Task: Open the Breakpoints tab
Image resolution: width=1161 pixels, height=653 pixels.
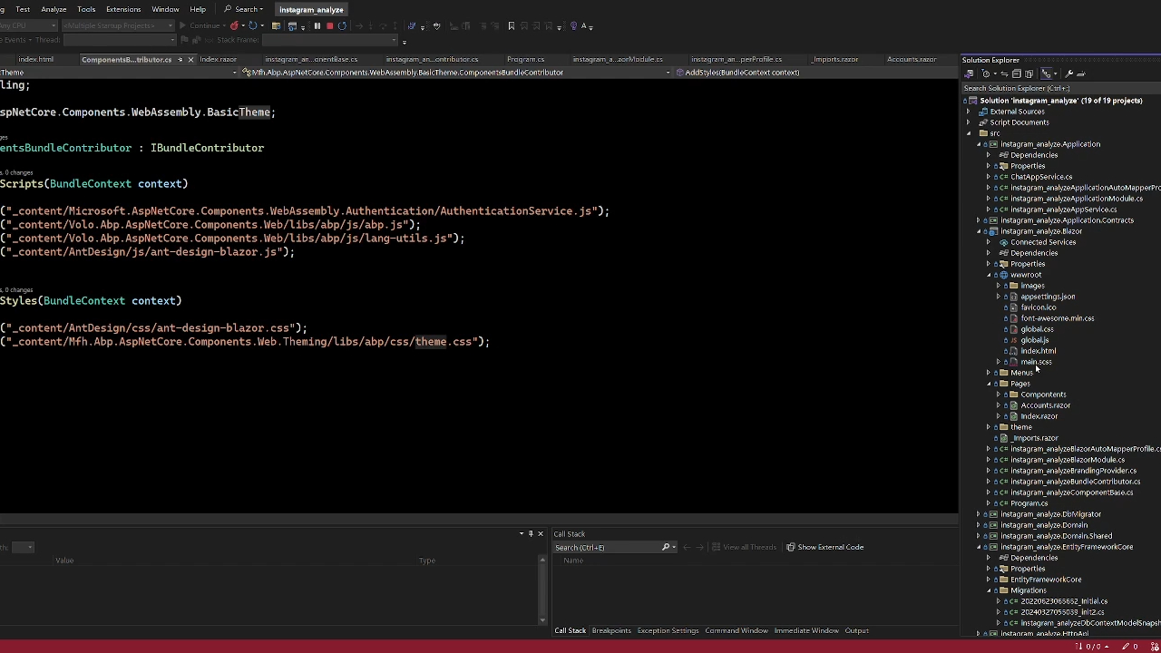Action: coord(611,631)
